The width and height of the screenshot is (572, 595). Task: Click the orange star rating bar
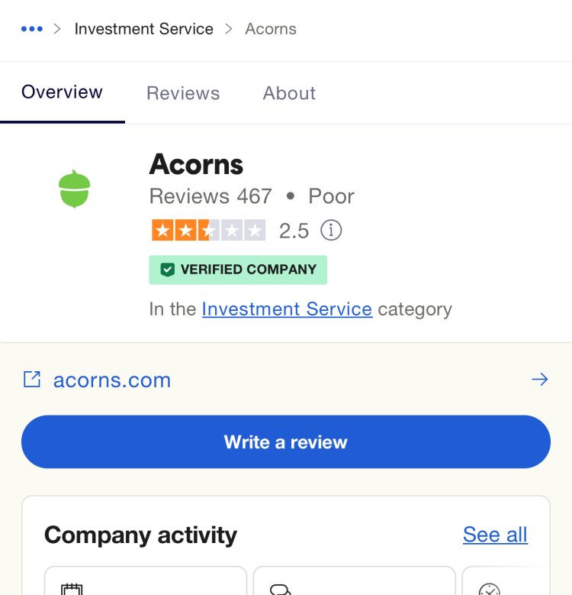(x=208, y=230)
